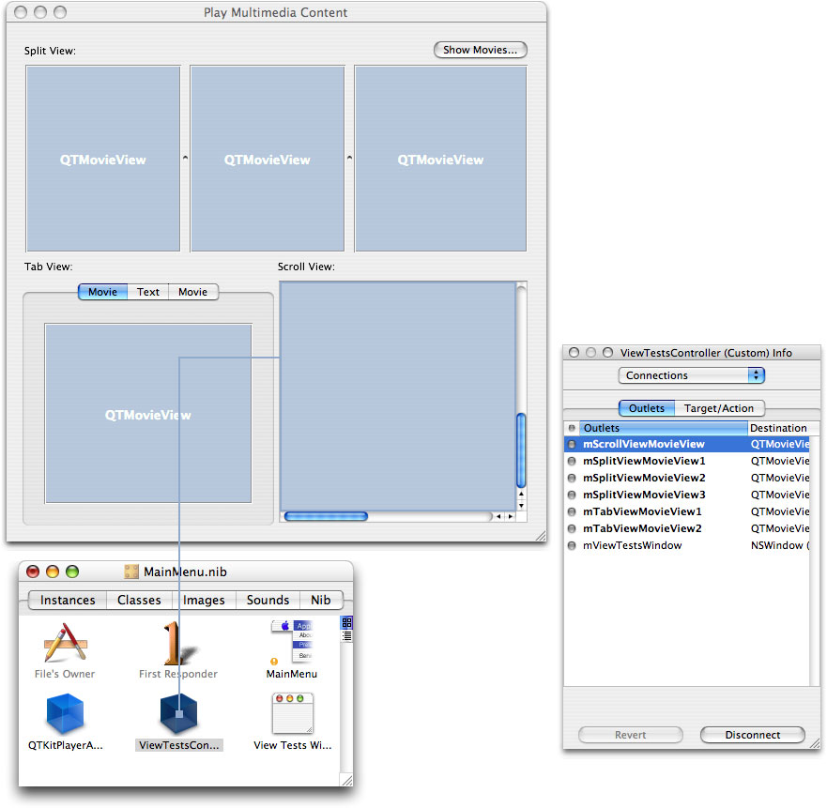Toggle connection marker for mTabViewMovieView2
827x808 pixels.
pyautogui.click(x=573, y=528)
